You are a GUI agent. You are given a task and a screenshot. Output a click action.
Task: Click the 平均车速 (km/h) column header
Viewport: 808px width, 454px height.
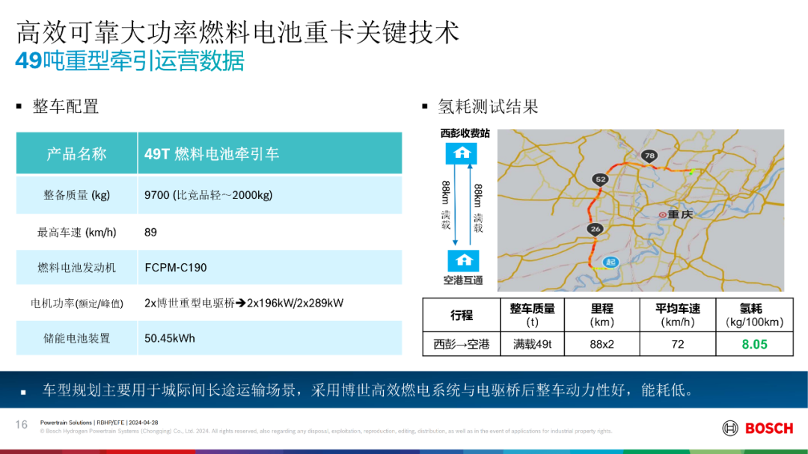pos(678,316)
